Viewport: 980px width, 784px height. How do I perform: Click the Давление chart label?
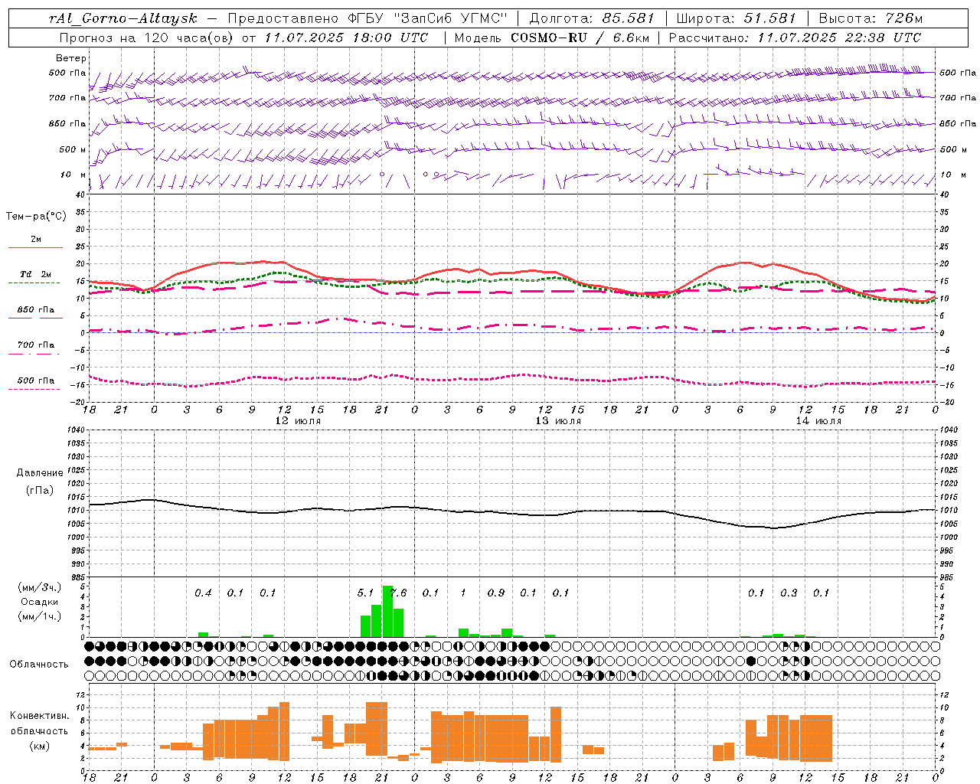38,473
